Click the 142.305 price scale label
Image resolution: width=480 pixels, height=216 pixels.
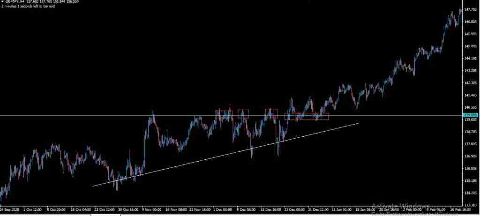click(471, 83)
